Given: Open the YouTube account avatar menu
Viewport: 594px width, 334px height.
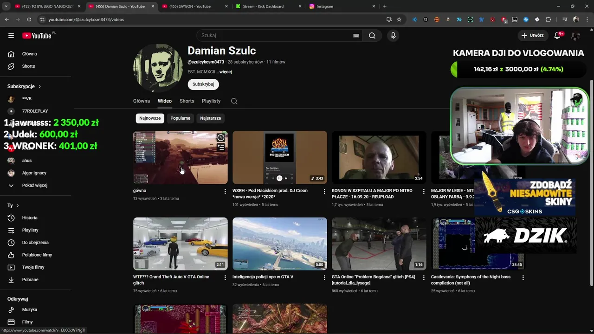Looking at the screenshot, I should pos(576,36).
